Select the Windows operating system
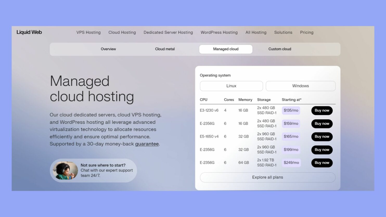 pos(300,86)
